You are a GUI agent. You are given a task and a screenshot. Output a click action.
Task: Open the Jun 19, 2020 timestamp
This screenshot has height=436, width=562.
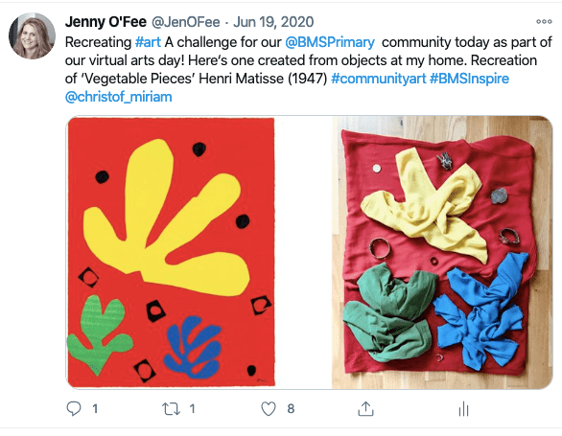tap(273, 22)
